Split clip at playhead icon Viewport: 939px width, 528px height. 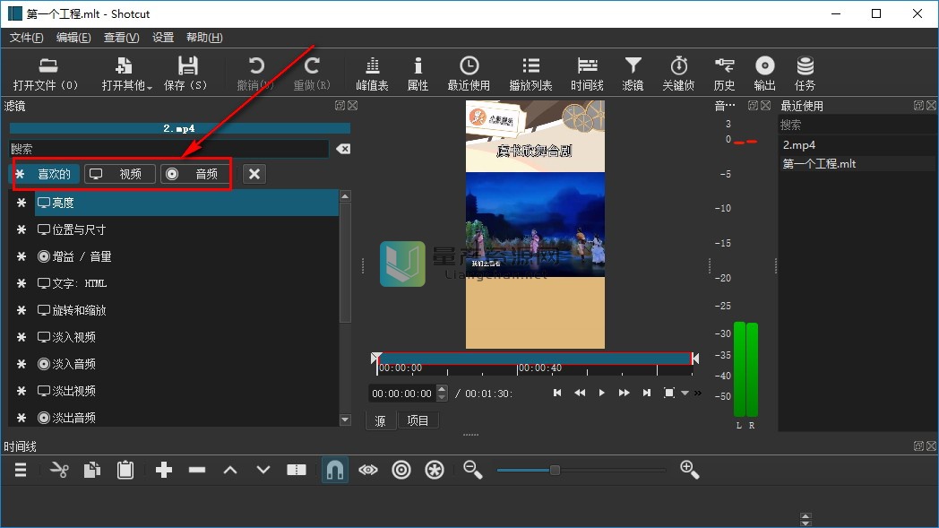(297, 470)
